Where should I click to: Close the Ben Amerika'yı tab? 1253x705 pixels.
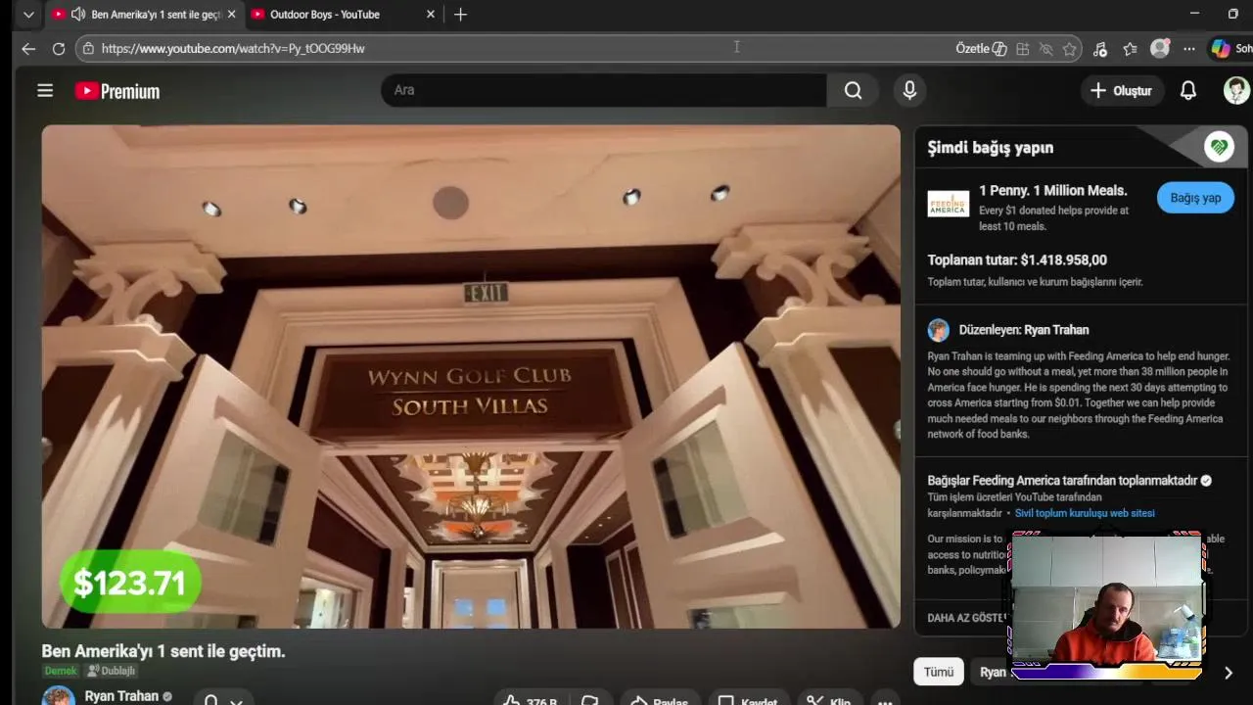click(x=231, y=15)
